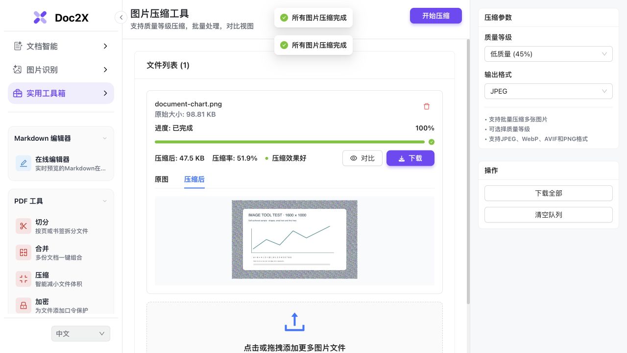Click the 点击或拖拽添加更多图片文件 upload area
This screenshot has height=353, width=627.
[294, 328]
